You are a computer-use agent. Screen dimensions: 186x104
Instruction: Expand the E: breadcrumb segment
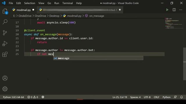pyautogui.click(x=14, y=16)
